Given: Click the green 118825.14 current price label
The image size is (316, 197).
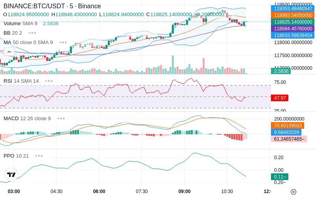Looking at the screenshot, I should pos(293,22).
